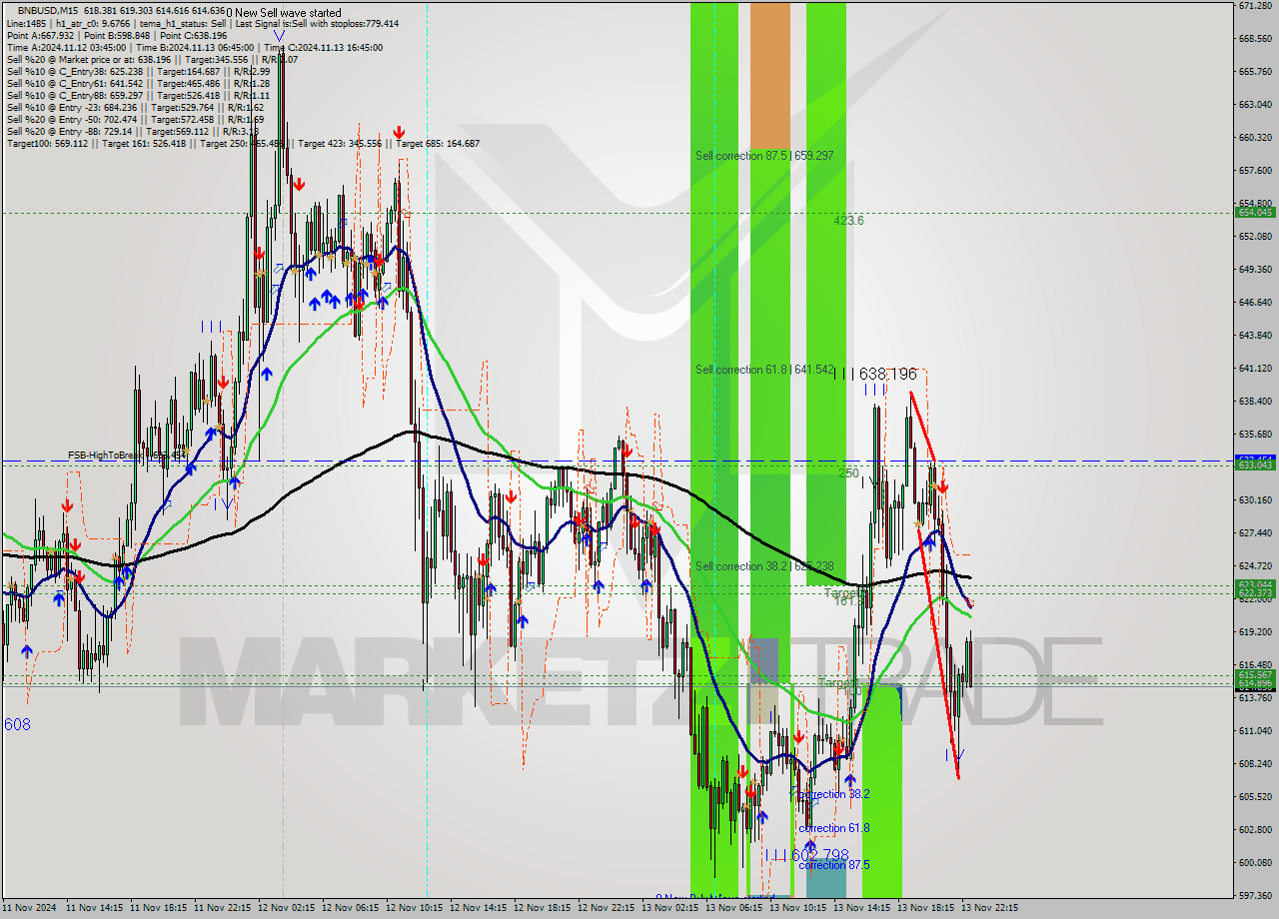Select the orange rectangle zone at top

[x=769, y=76]
